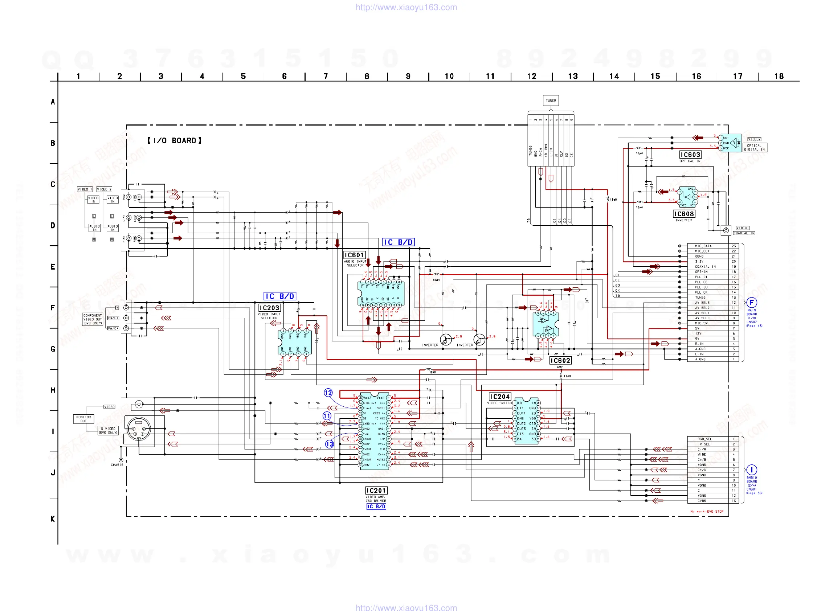The height and width of the screenshot is (611, 813).
Task: Click the COAXIAL IN jack symbol
Action: pyautogui.click(x=726, y=231)
